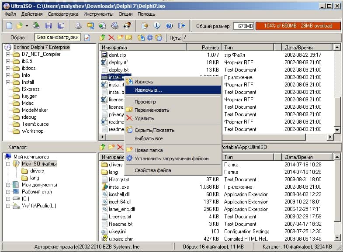
Task: Expand the (C:) drive node
Action: click(8, 199)
